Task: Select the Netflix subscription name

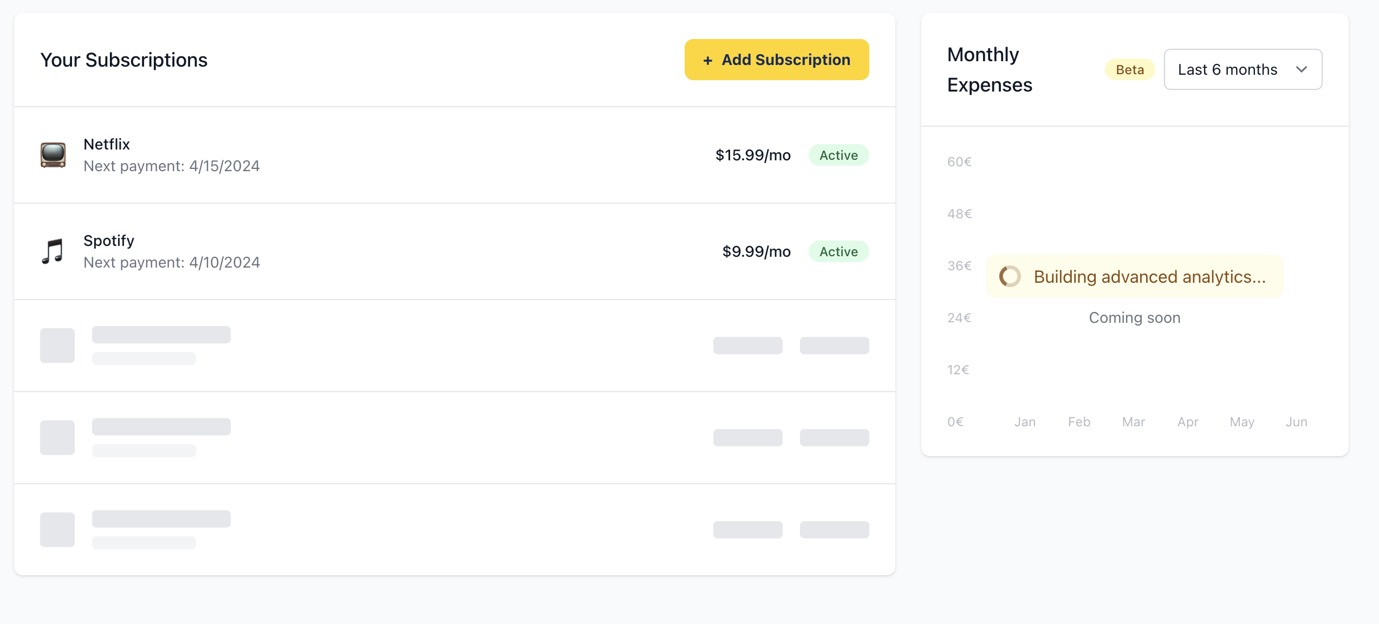Action: pyautogui.click(x=107, y=144)
